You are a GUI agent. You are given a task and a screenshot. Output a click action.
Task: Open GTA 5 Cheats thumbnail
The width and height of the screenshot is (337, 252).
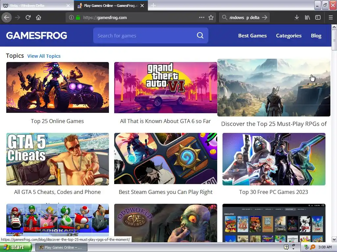pos(58,159)
